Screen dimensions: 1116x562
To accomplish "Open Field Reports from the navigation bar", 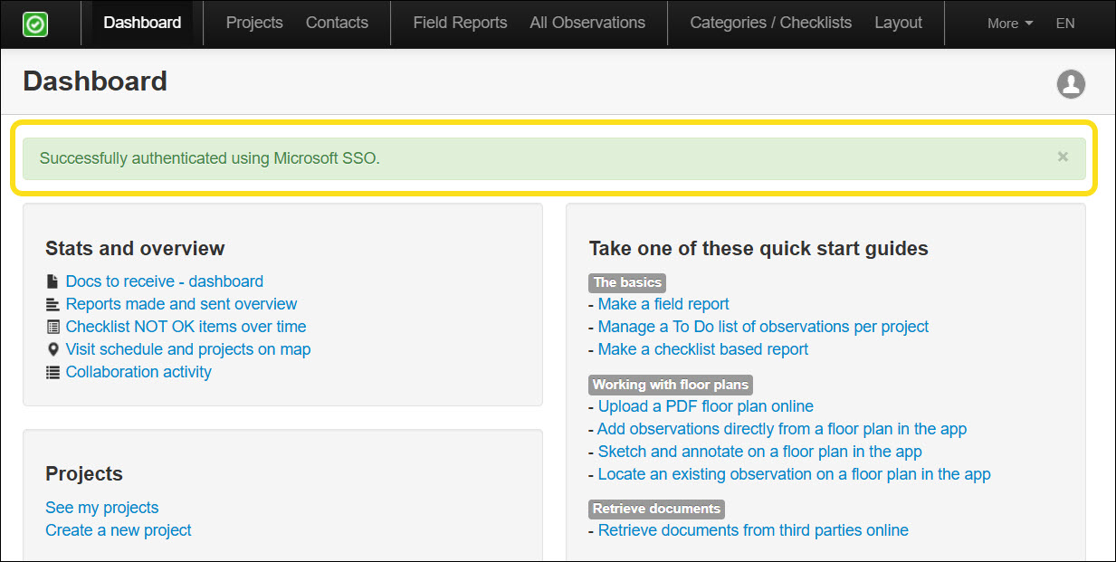I will pos(460,23).
